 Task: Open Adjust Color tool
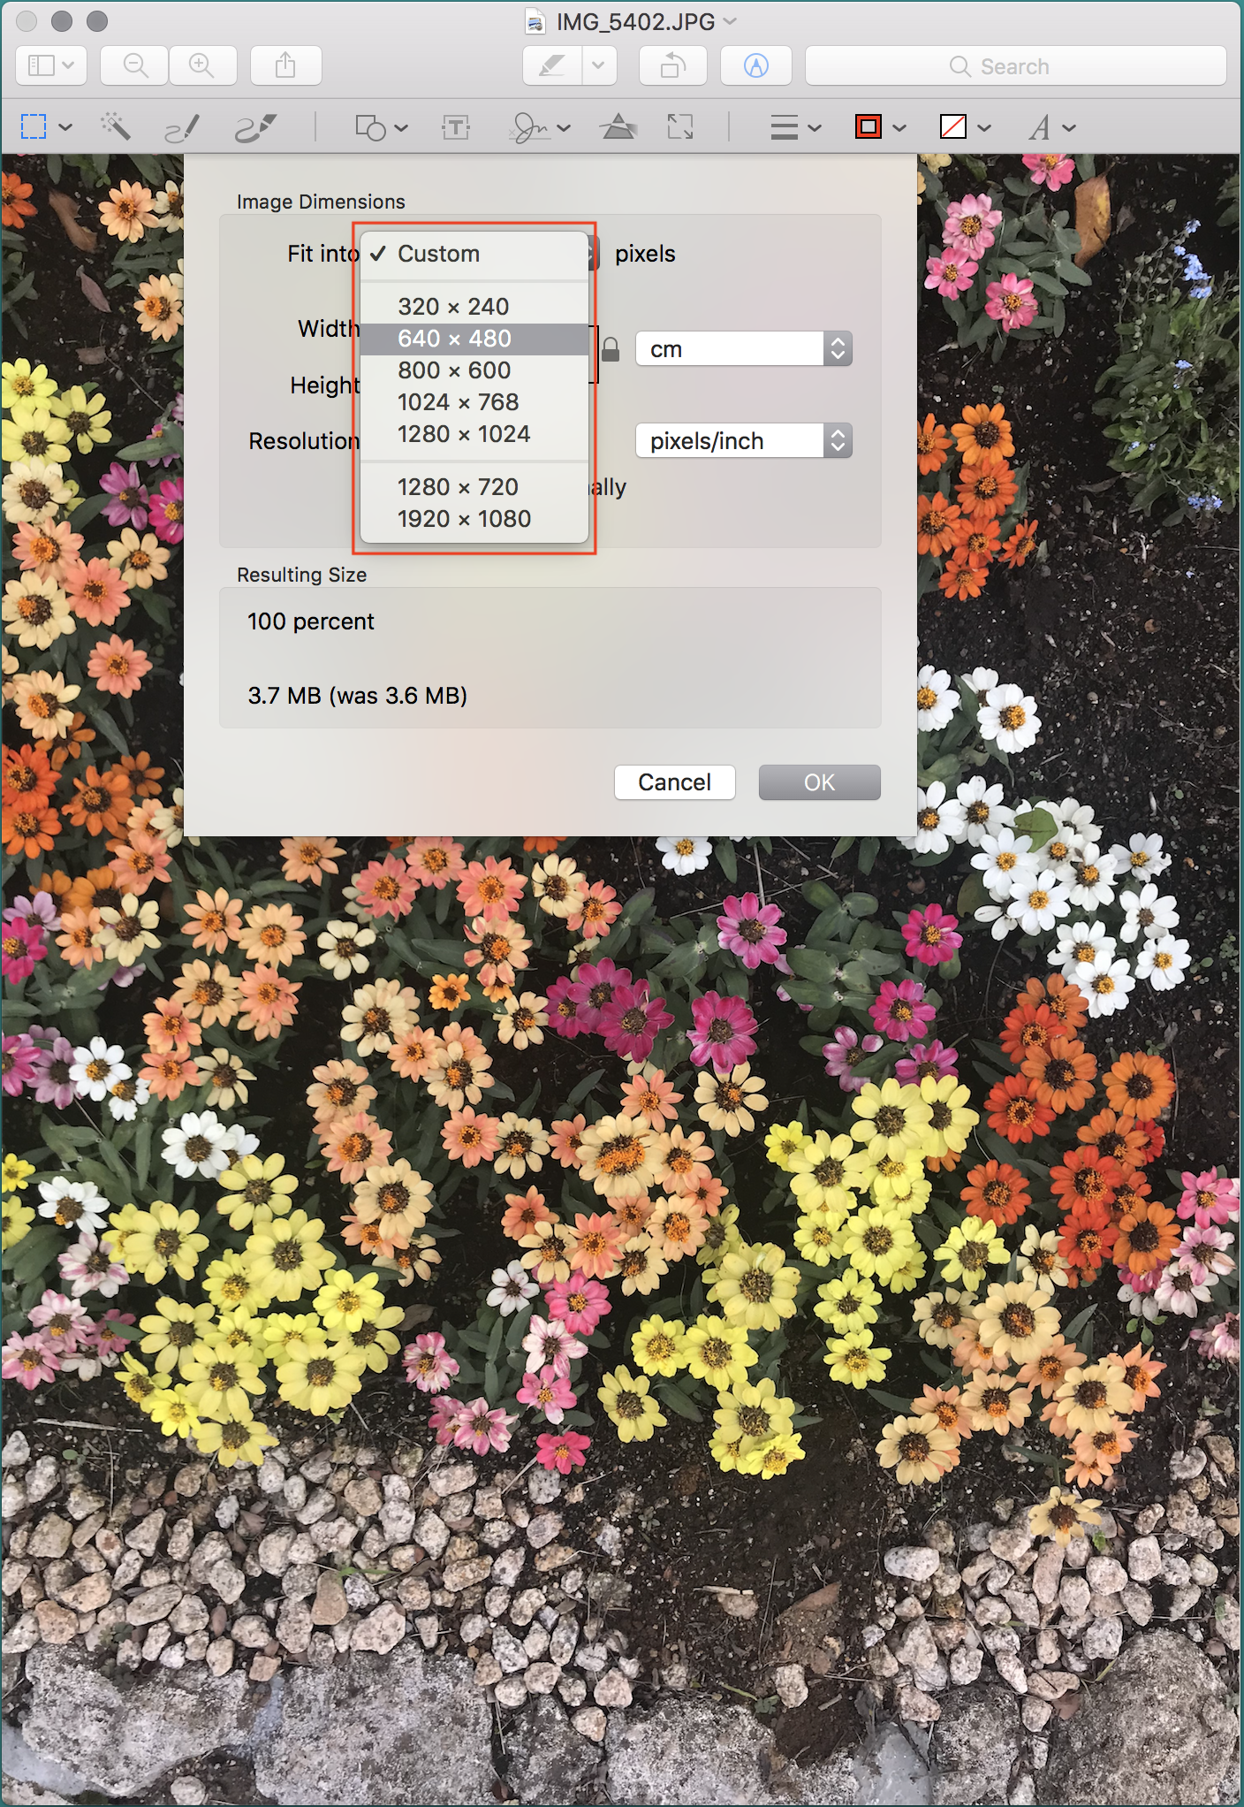(618, 127)
